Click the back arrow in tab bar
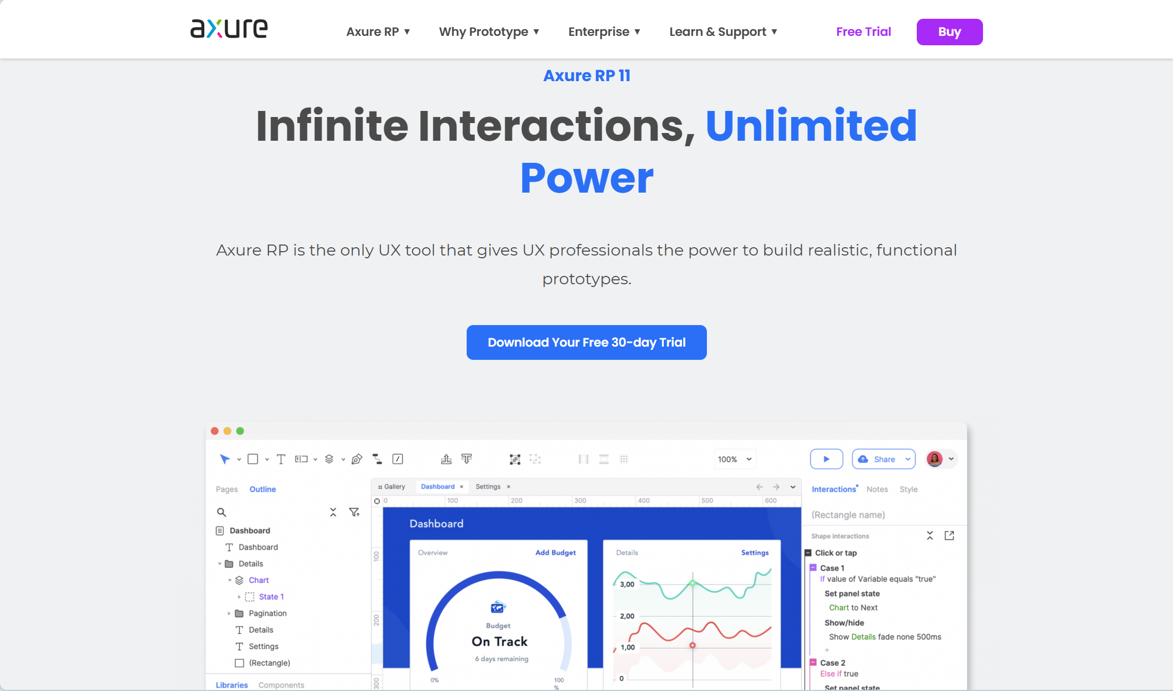1173x691 pixels. (759, 487)
